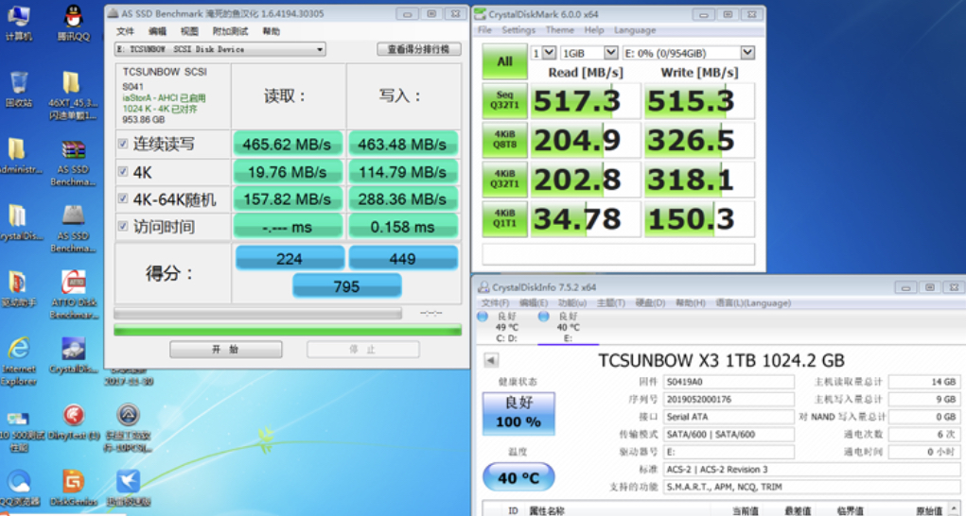Toggle the 4K-64K随机 checkbox
Screen dimensions: 966x516
click(123, 198)
